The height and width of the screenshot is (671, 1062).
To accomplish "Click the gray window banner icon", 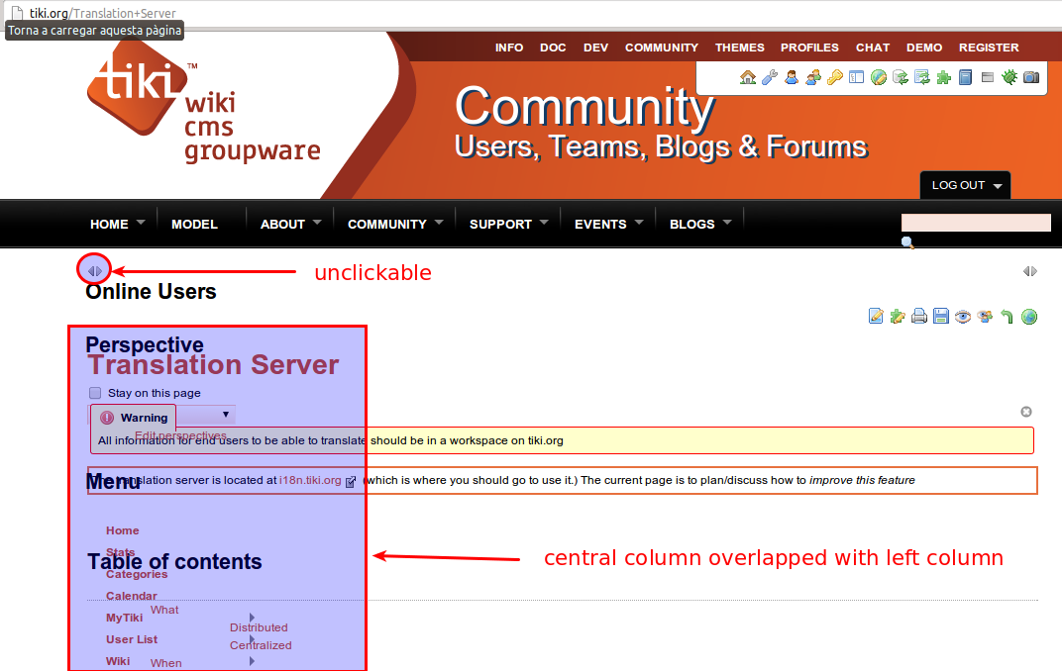I will pyautogui.click(x=988, y=78).
